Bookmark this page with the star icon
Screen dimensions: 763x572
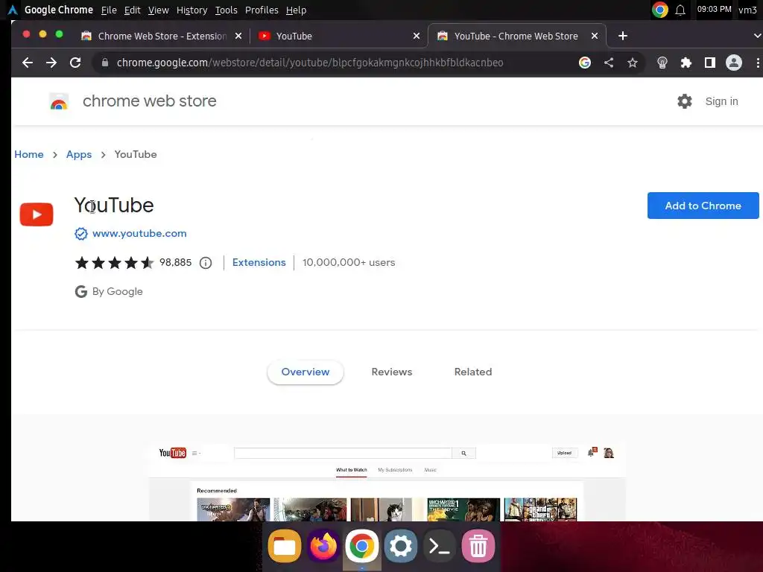[632, 63]
